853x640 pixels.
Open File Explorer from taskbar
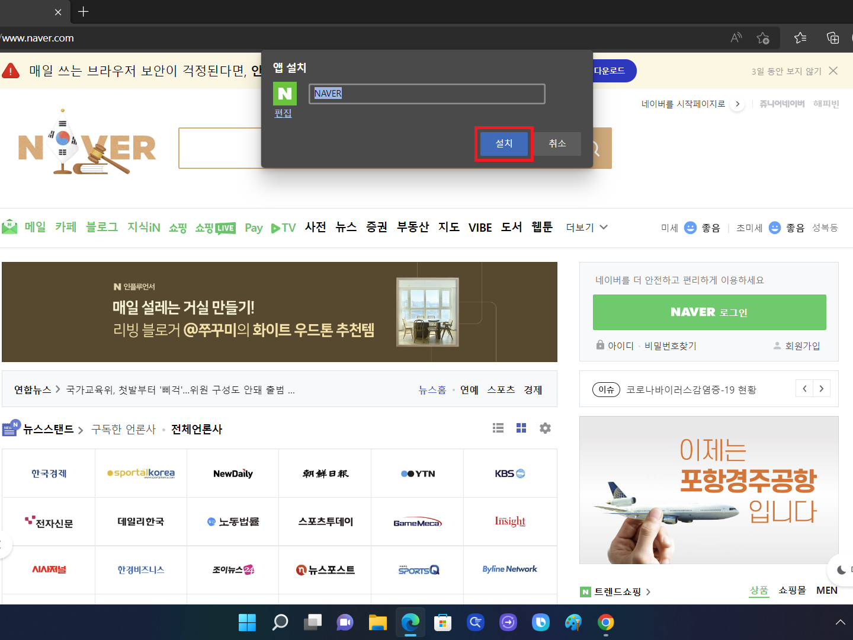[x=377, y=622]
